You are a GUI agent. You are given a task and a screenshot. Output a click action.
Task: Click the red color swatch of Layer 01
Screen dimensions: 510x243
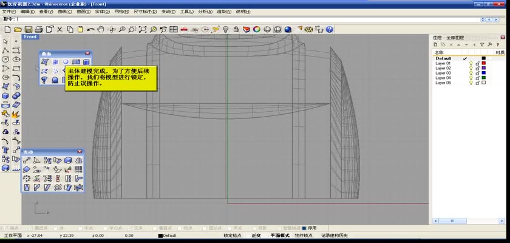[484, 63]
